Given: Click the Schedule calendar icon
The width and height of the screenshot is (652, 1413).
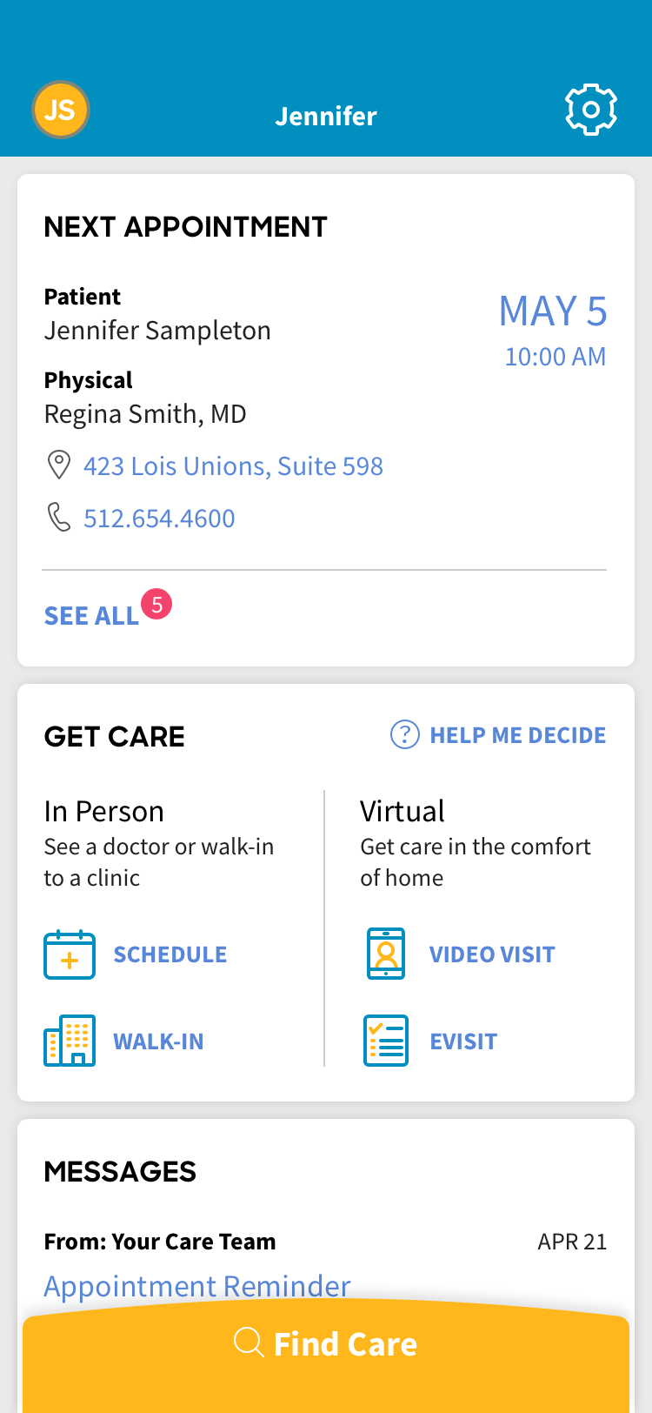Looking at the screenshot, I should pyautogui.click(x=70, y=954).
